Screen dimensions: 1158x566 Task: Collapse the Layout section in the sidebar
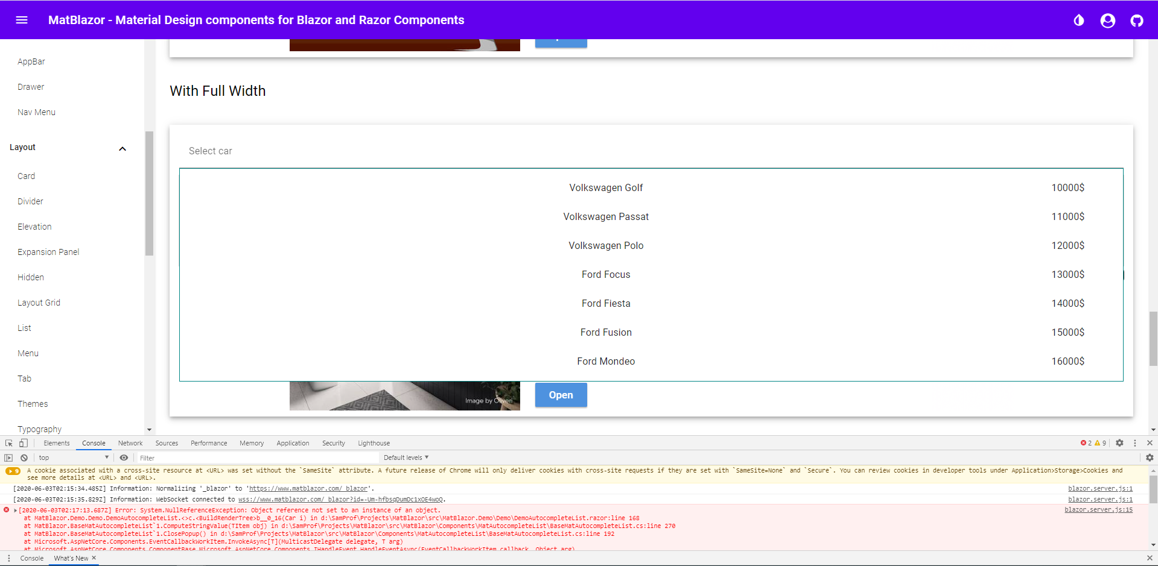pos(122,148)
